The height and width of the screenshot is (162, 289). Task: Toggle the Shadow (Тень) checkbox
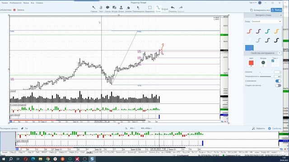pos(273,61)
